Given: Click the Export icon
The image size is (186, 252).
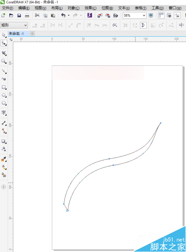Looking at the screenshot, I should point(108,16).
